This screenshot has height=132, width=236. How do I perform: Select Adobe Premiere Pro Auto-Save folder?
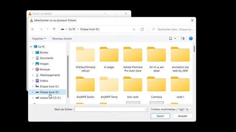click(x=133, y=59)
